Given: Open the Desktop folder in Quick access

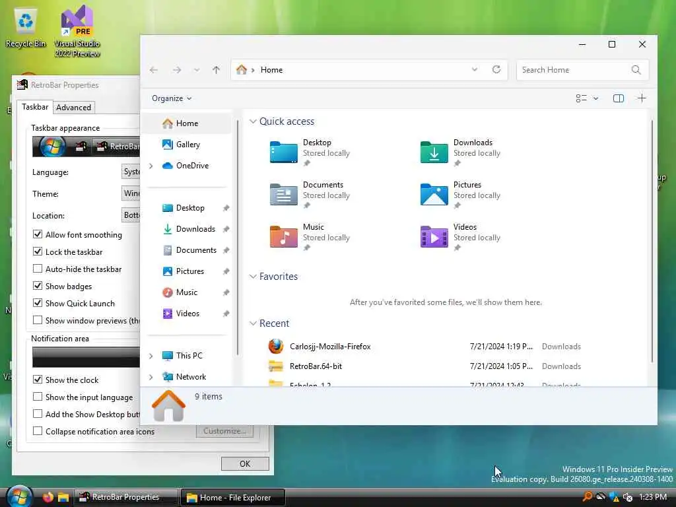Looking at the screenshot, I should pyautogui.click(x=310, y=152).
